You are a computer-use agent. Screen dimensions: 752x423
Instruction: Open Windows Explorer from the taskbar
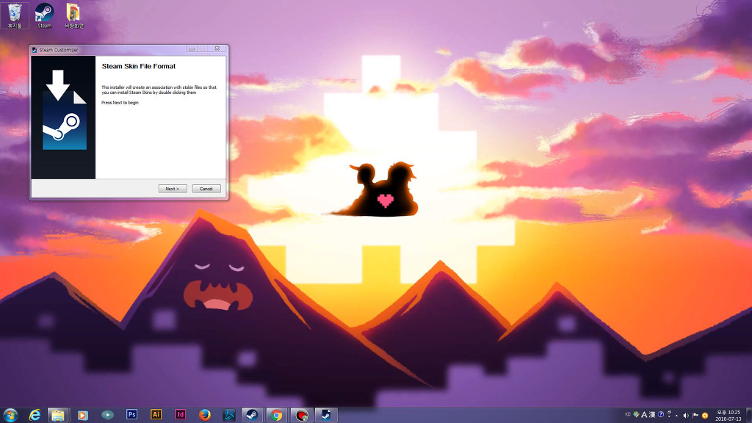click(x=58, y=415)
